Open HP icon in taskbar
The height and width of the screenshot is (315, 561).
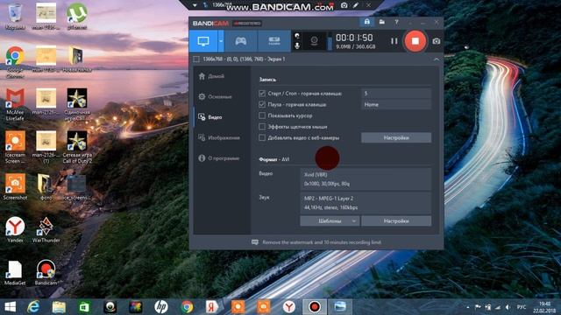[161, 307]
